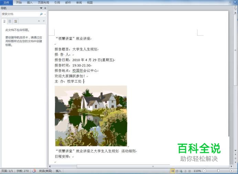The image size is (238, 174).
Task: Go to previous heading with up arrow
Action: (39, 21)
